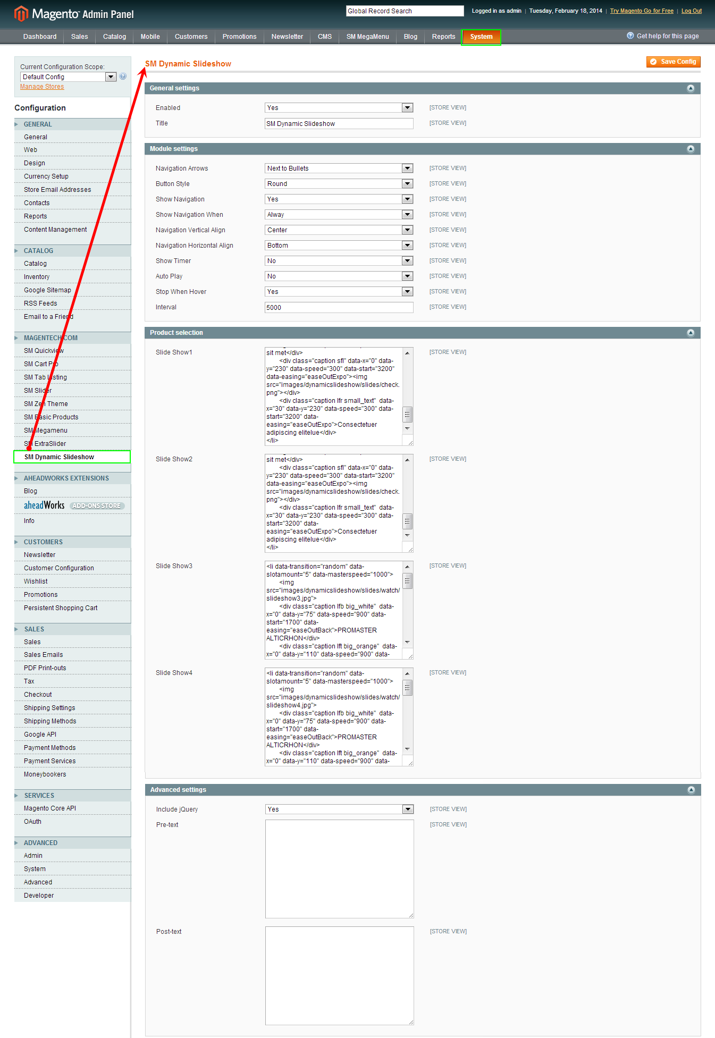Image resolution: width=715 pixels, height=1038 pixels.
Task: Open Show Navigation When dropdown
Action: pos(339,215)
